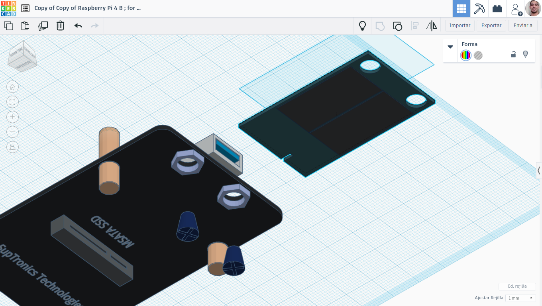
Task: Select the blue USB port shape
Action: click(227, 151)
